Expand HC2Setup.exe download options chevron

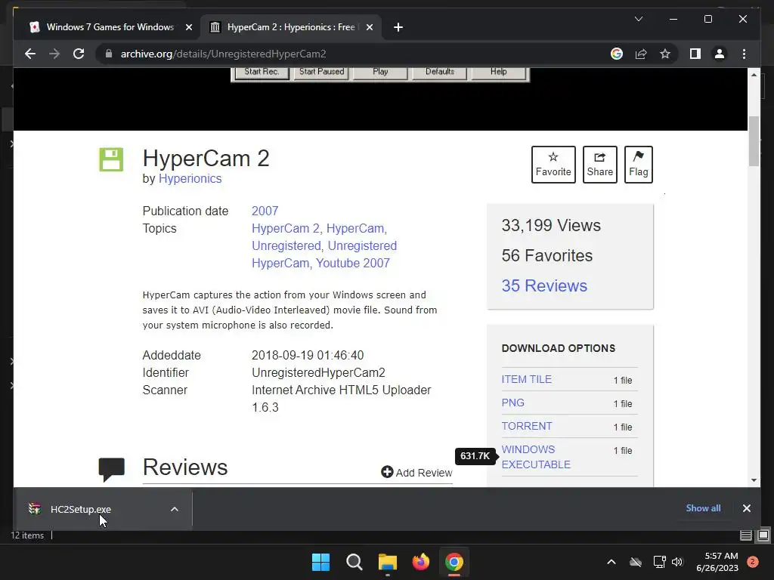point(175,510)
